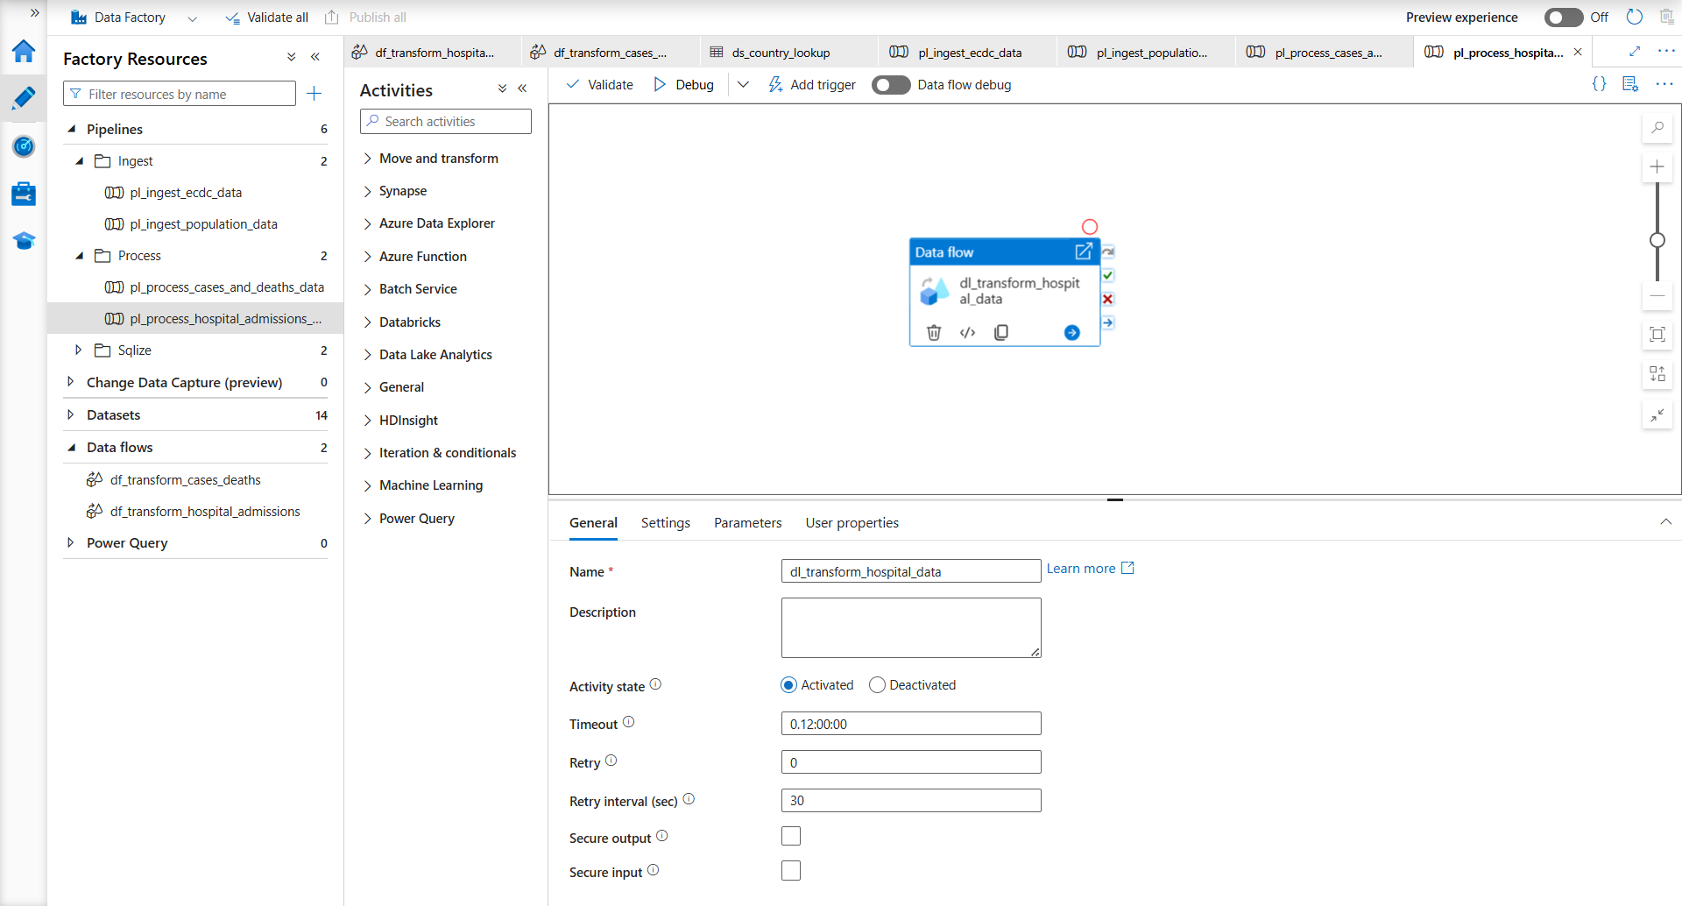Click the Description text area
The image size is (1682, 906).
click(911, 627)
